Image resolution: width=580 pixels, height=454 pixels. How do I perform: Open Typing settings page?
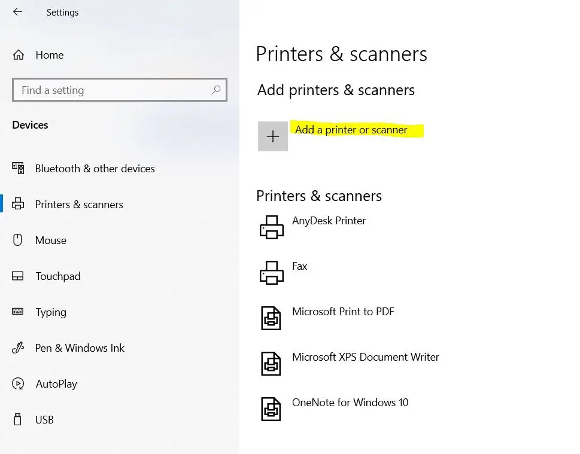tap(51, 312)
